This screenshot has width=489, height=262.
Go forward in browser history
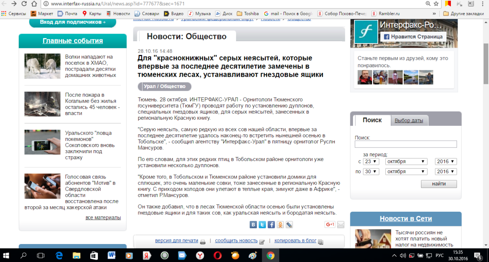[x=14, y=4]
